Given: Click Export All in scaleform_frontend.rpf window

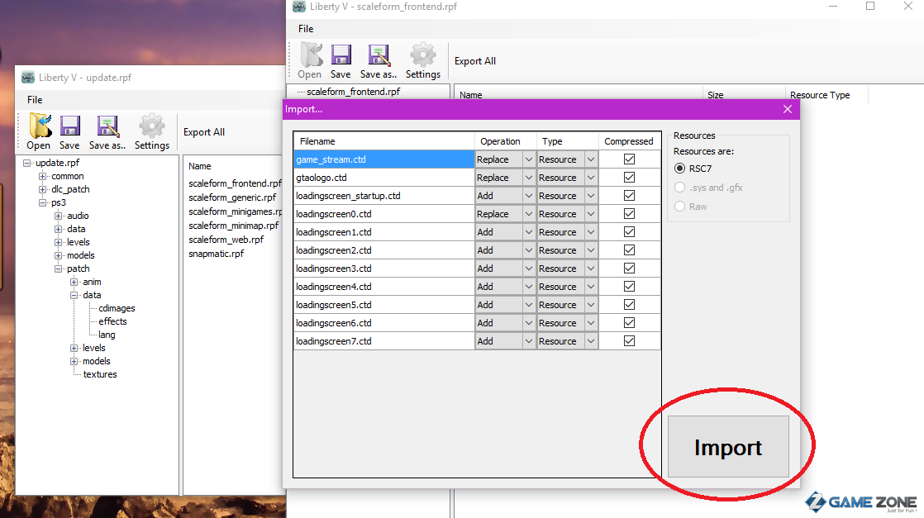Looking at the screenshot, I should [475, 60].
